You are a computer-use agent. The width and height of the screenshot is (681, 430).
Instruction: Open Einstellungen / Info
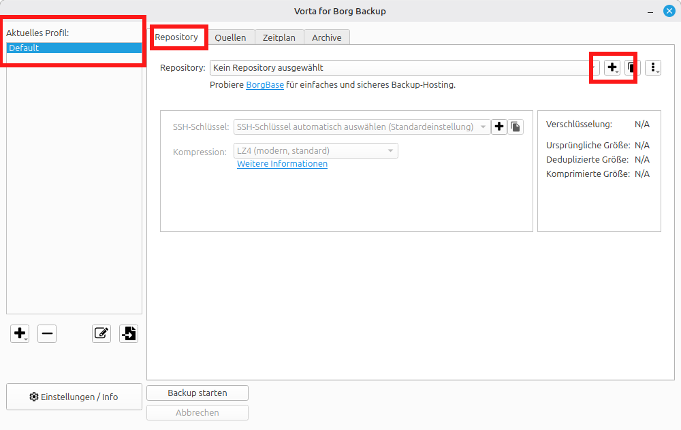pos(74,397)
